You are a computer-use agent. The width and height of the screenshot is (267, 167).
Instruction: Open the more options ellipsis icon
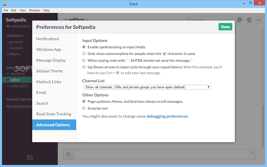[x=259, y=20]
